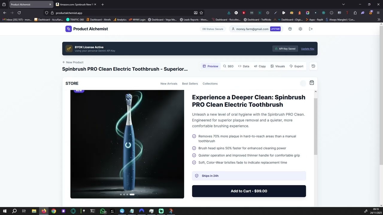Click the browser reload button
Image resolution: width=383 pixels, height=215 pixels.
tap(19, 13)
